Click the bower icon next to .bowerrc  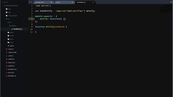coord(6,49)
